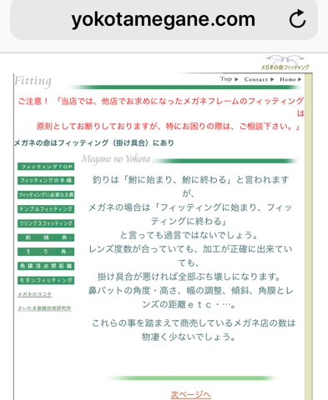Select フィッティングTOP sidebar button
328x400 pixels.
pyautogui.click(x=46, y=167)
